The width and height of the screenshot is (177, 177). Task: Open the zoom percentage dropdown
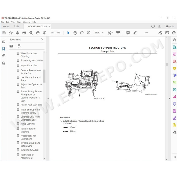coord(103,33)
